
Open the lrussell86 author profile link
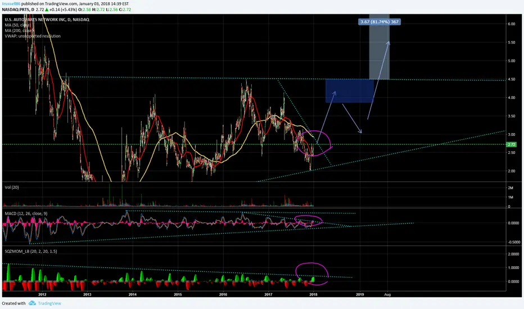(x=11, y=4)
